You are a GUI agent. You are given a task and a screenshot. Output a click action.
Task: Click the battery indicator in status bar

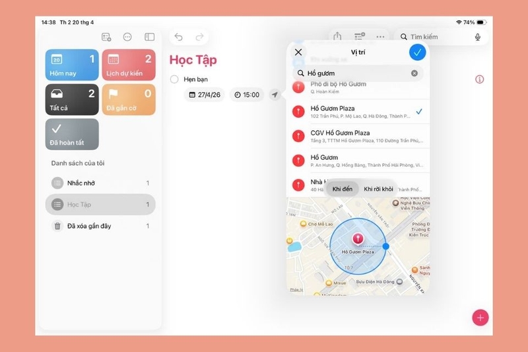(481, 22)
